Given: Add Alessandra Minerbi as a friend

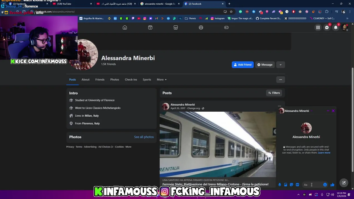Looking at the screenshot, I should (243, 65).
